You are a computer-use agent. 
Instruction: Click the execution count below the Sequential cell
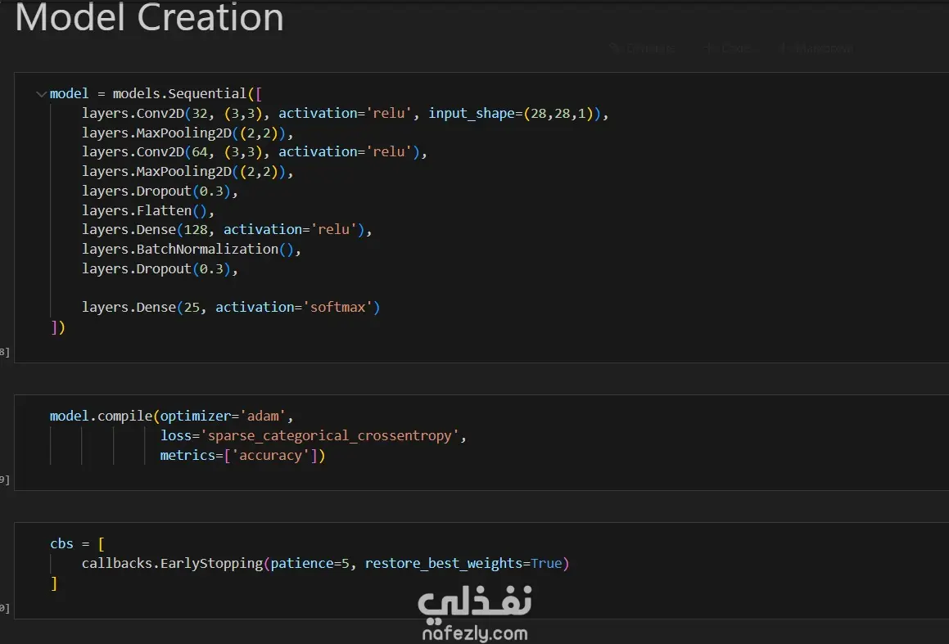(x=5, y=352)
